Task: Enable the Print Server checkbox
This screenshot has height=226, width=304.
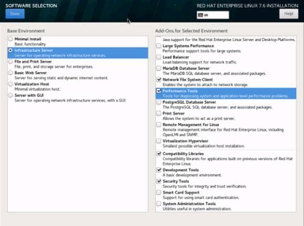Action: (159, 113)
